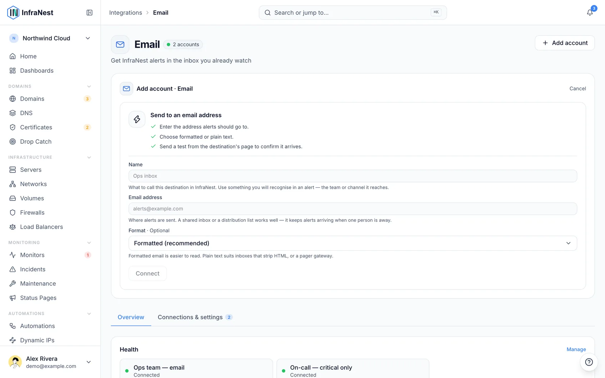This screenshot has width=605, height=378.
Task: Open the Ops team — email card
Action: click(x=196, y=369)
